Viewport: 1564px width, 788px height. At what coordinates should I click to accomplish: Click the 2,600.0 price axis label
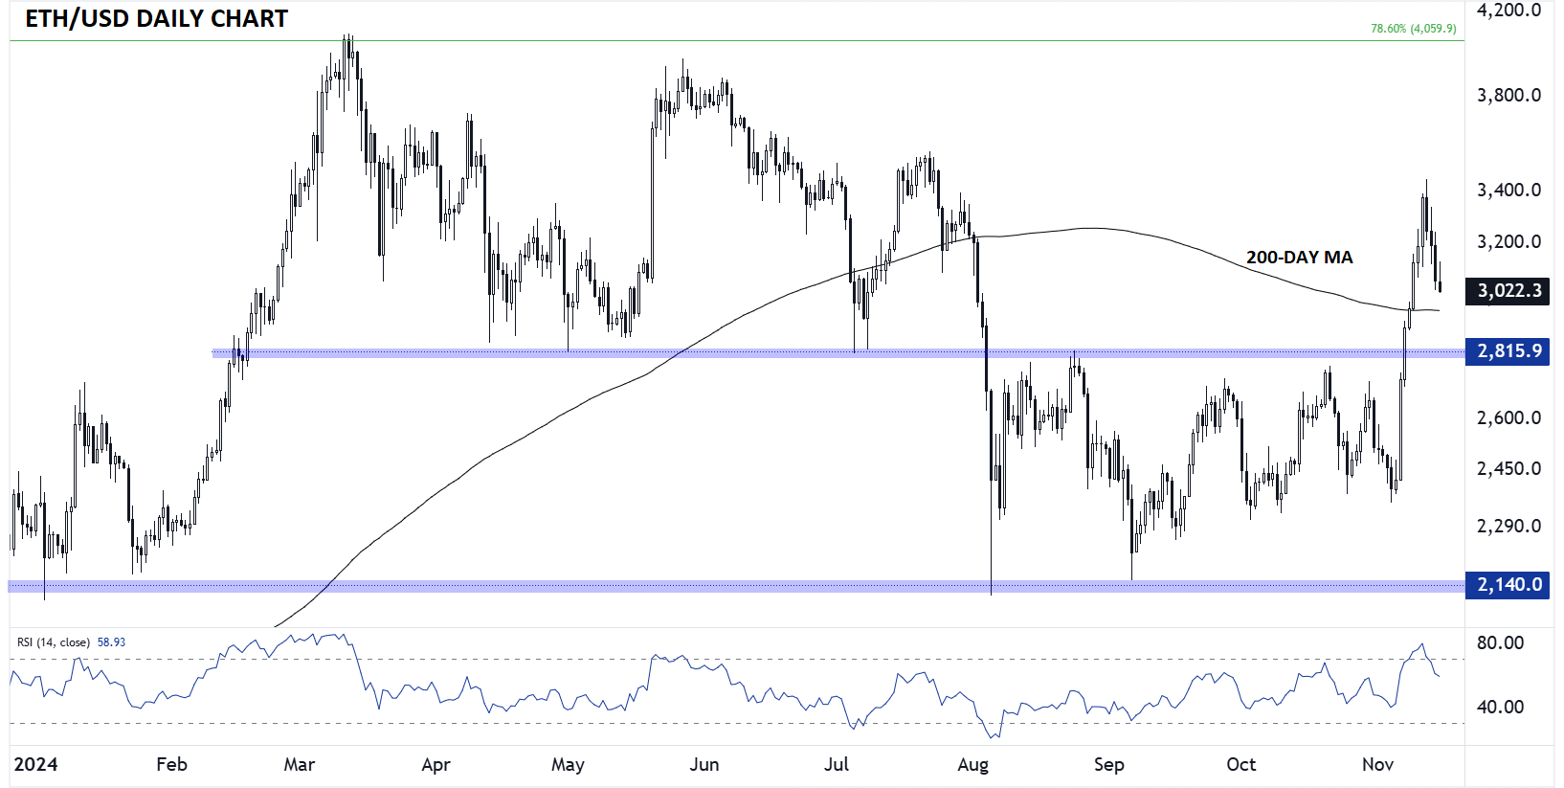click(1509, 417)
